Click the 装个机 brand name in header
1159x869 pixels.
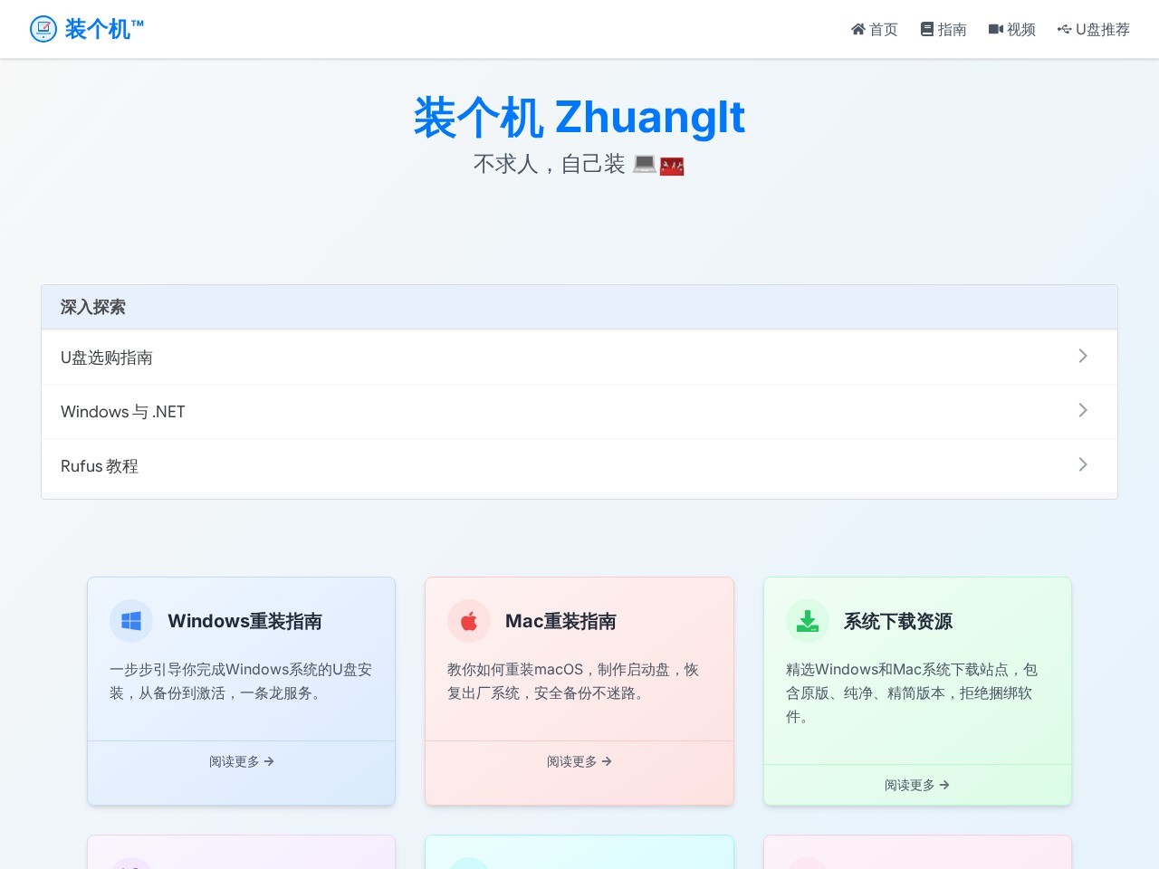pos(104,29)
